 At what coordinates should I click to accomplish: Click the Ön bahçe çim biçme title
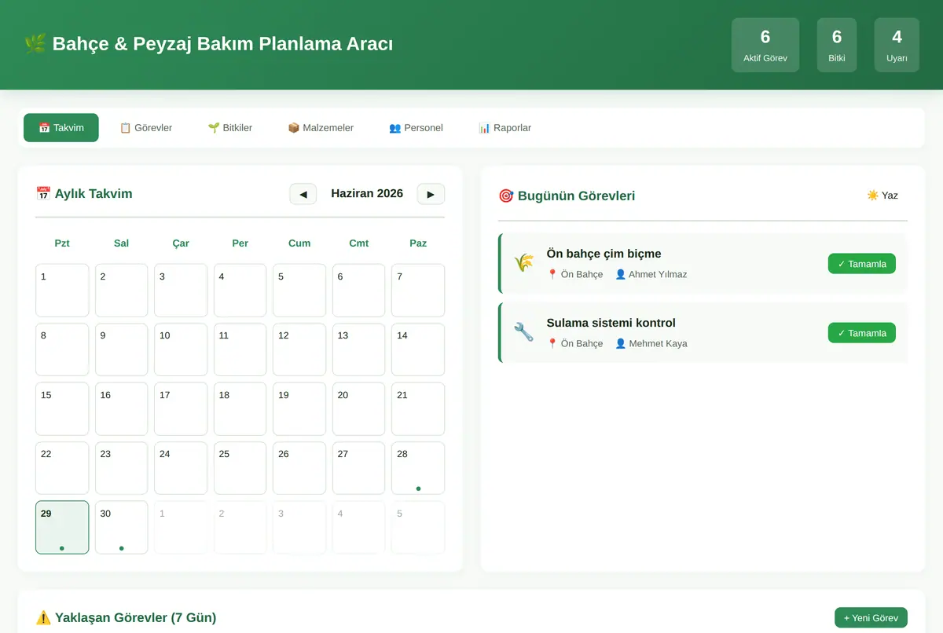604,254
